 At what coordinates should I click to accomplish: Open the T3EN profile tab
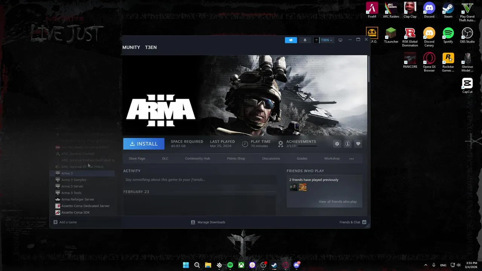click(151, 47)
